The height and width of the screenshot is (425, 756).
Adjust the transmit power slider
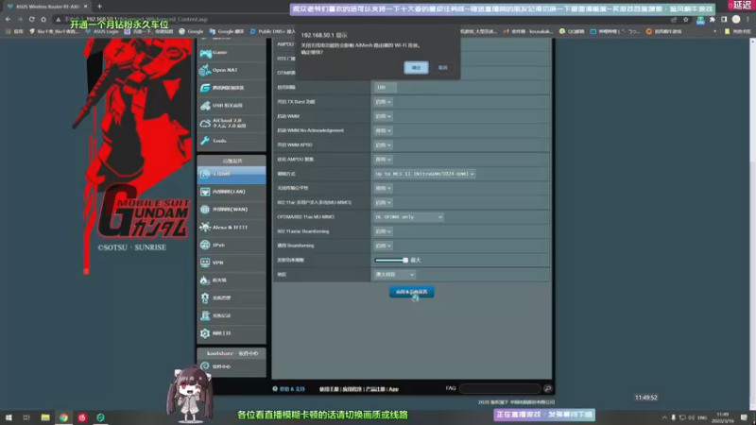point(391,261)
